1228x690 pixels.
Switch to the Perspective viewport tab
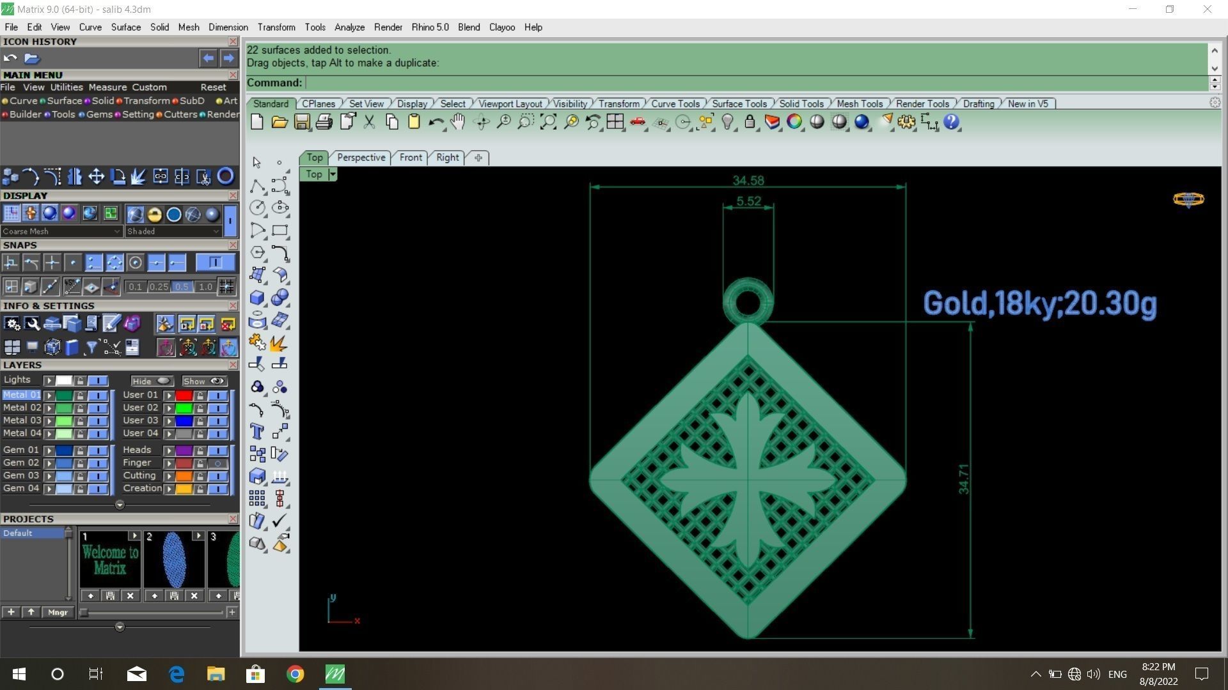tap(361, 158)
